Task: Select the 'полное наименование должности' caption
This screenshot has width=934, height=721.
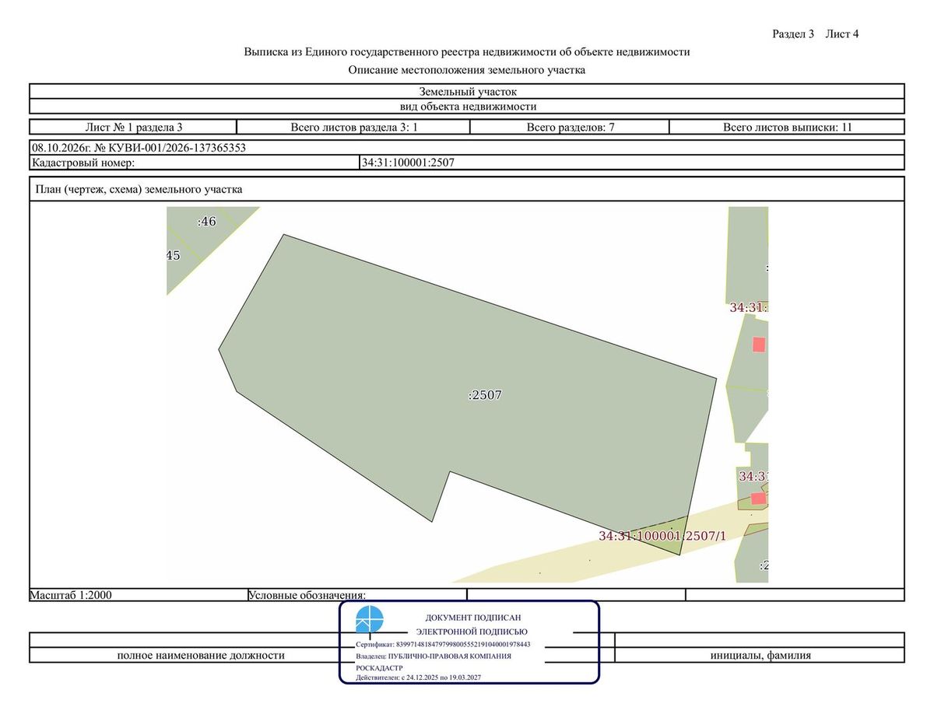Action: [201, 656]
